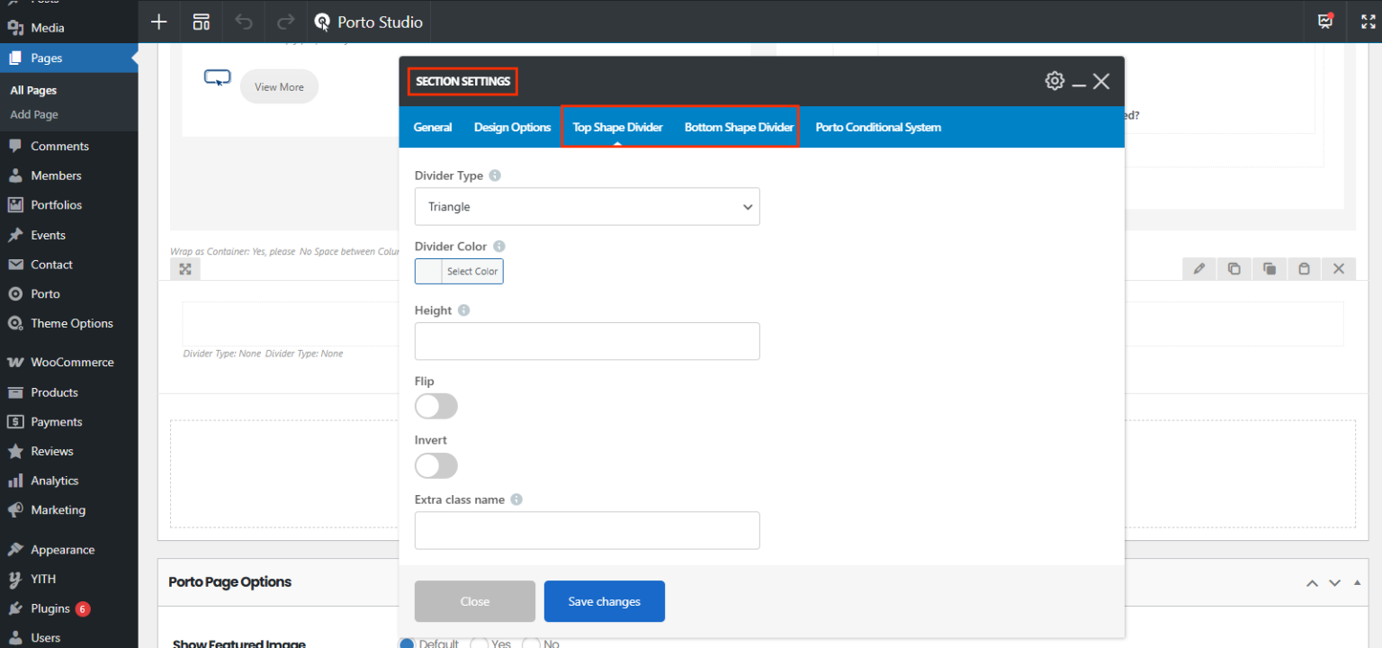1382x648 pixels.
Task: Open the templates layout icon in toolbar
Action: point(202,22)
